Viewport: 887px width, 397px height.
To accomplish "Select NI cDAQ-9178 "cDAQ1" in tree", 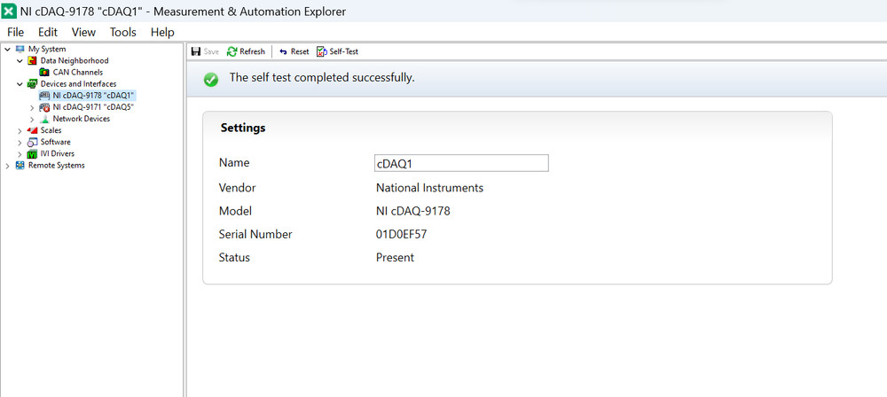I will (93, 96).
